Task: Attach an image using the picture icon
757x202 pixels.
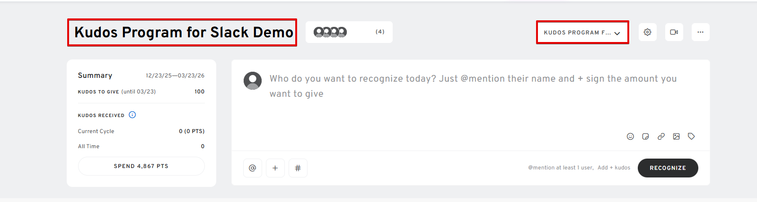Action: coord(676,136)
